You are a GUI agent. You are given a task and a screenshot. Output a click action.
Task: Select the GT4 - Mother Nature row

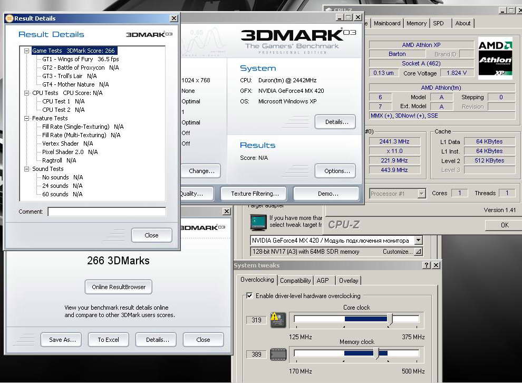[75, 84]
